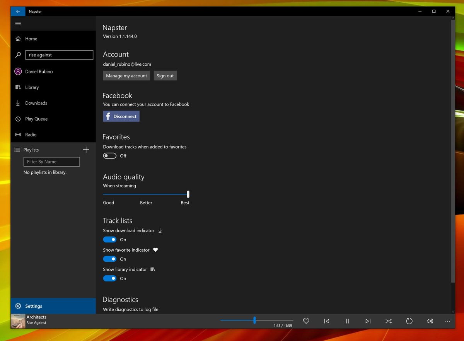464x341 pixels.
Task: Click the Manage my account button
Action: point(126,75)
